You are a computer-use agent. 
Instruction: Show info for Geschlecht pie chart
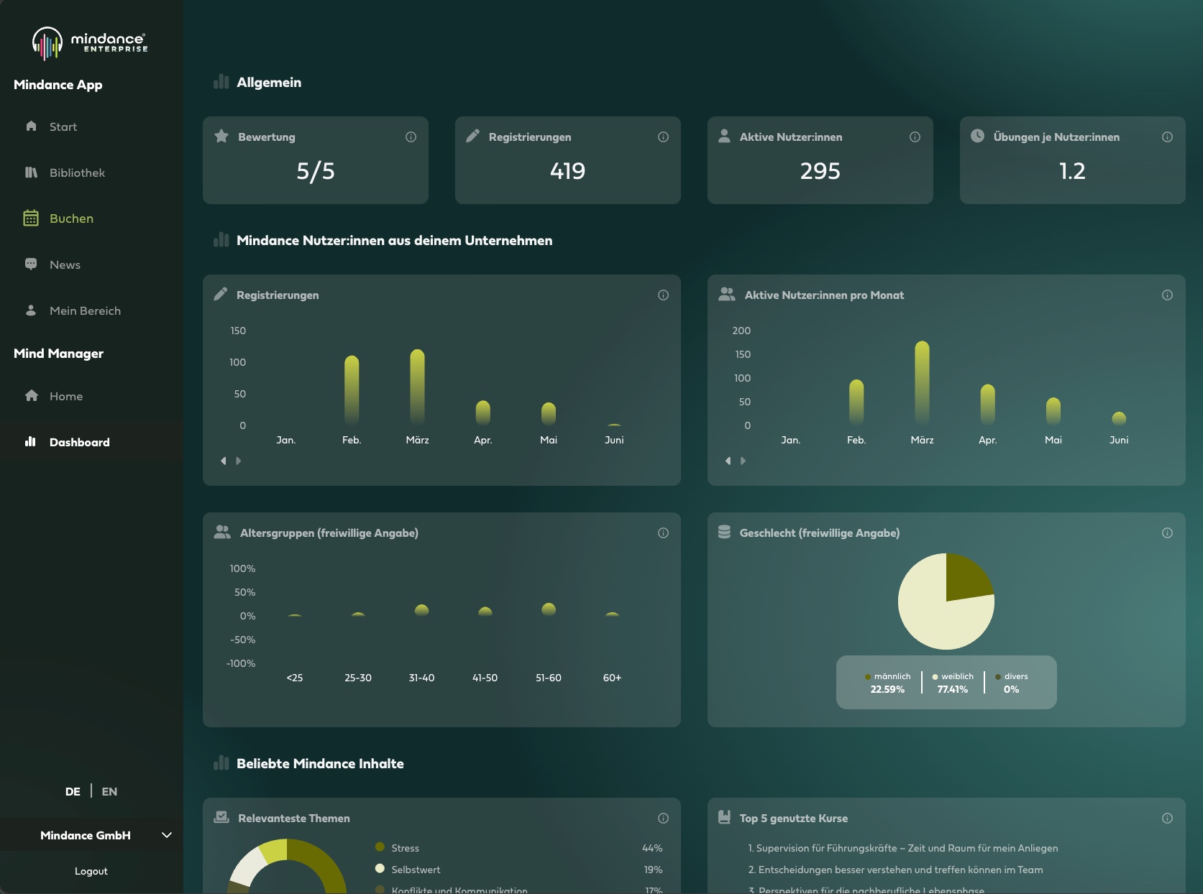[x=1167, y=533]
